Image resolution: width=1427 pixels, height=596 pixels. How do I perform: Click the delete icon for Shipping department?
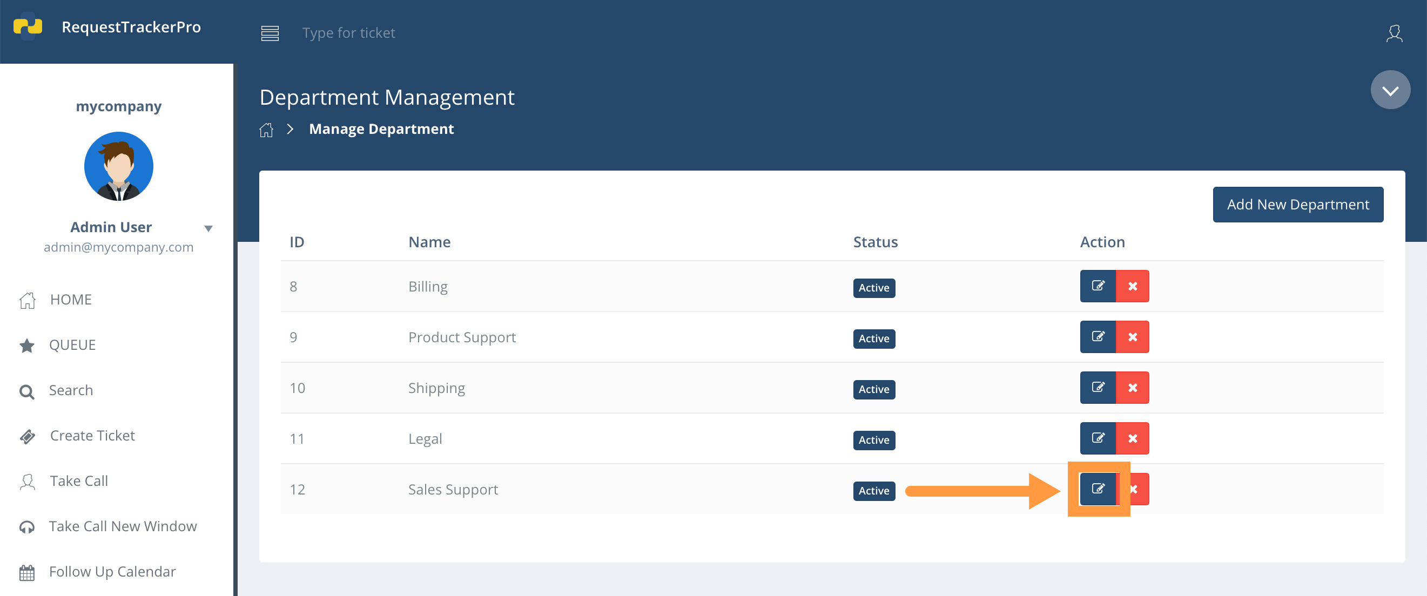point(1133,388)
